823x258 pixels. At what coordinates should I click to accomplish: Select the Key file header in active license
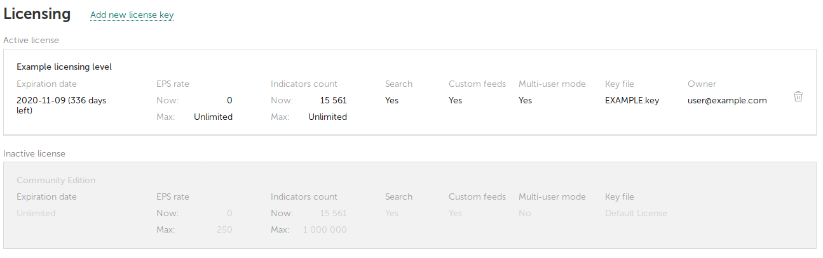coord(619,84)
